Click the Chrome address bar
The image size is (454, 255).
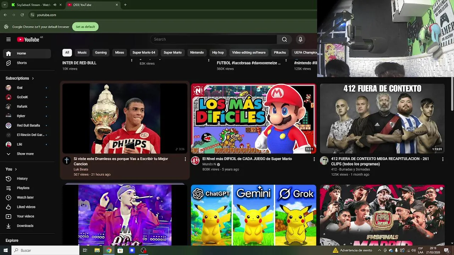point(170,15)
